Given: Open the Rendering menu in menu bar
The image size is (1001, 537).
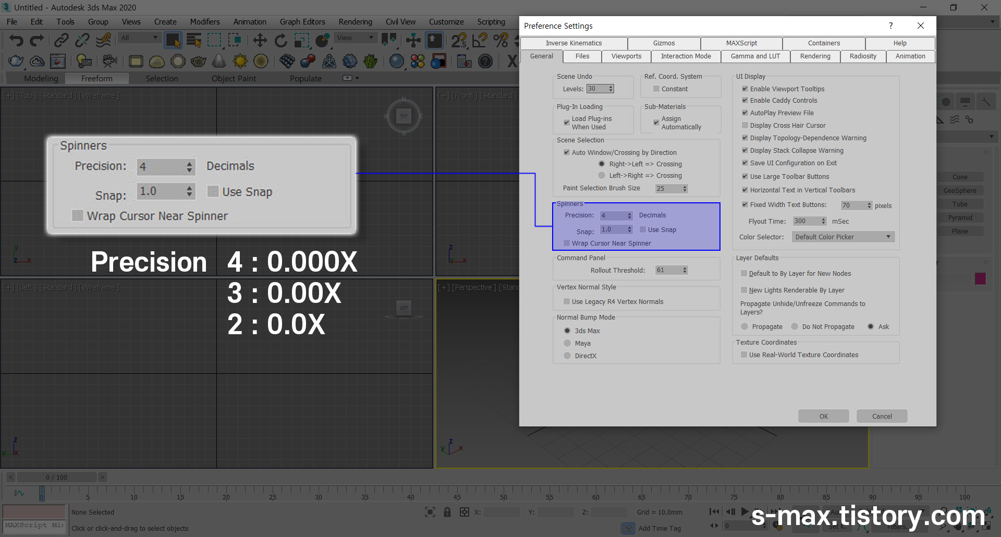Looking at the screenshot, I should (x=355, y=21).
